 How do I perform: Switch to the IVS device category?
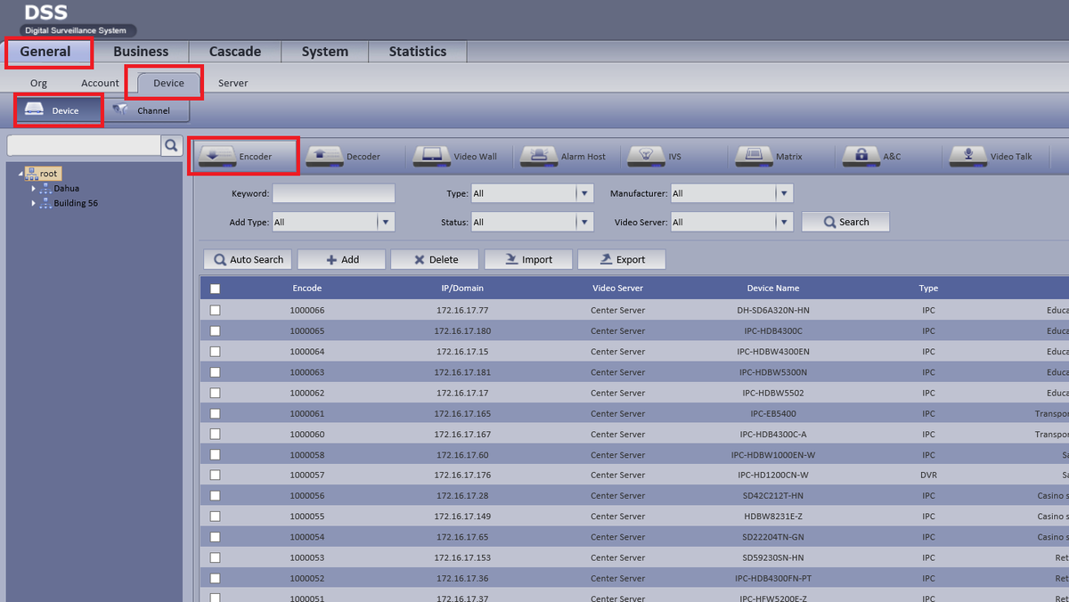point(647,156)
